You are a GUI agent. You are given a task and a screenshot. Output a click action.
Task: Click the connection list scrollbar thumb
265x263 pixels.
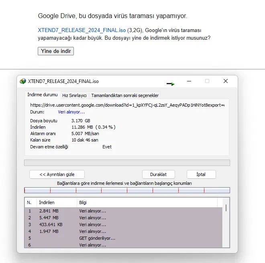pyautogui.click(x=226, y=208)
